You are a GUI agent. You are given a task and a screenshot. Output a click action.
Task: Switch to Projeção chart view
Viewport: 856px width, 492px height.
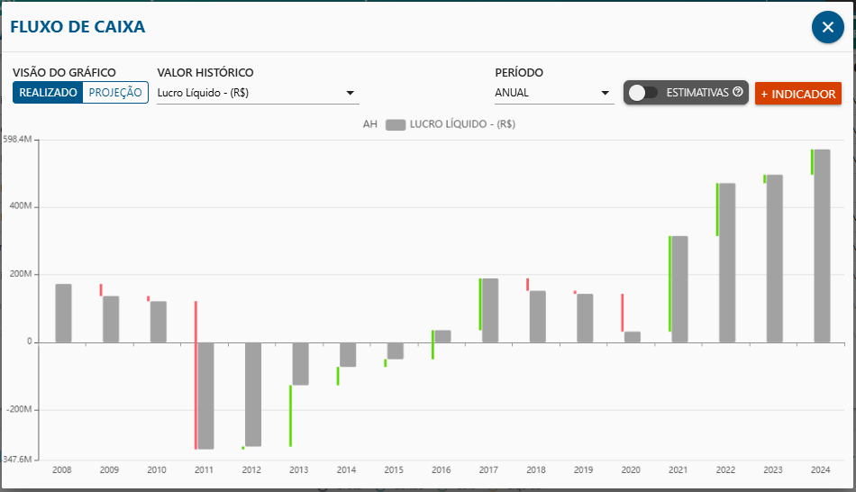point(115,93)
